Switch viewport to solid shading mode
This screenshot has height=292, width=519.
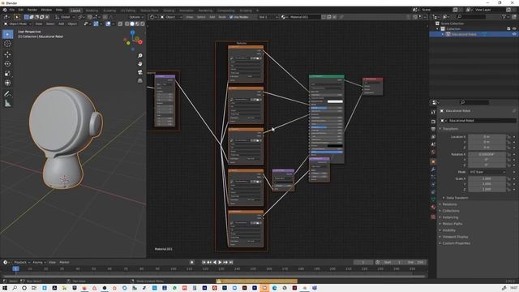(132, 24)
